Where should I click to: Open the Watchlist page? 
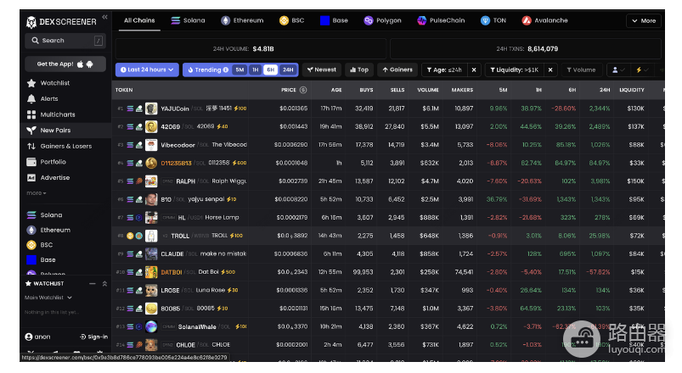(x=55, y=83)
